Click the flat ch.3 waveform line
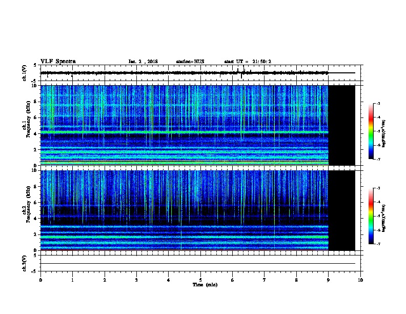The height and width of the screenshot is (314, 406). [197, 264]
